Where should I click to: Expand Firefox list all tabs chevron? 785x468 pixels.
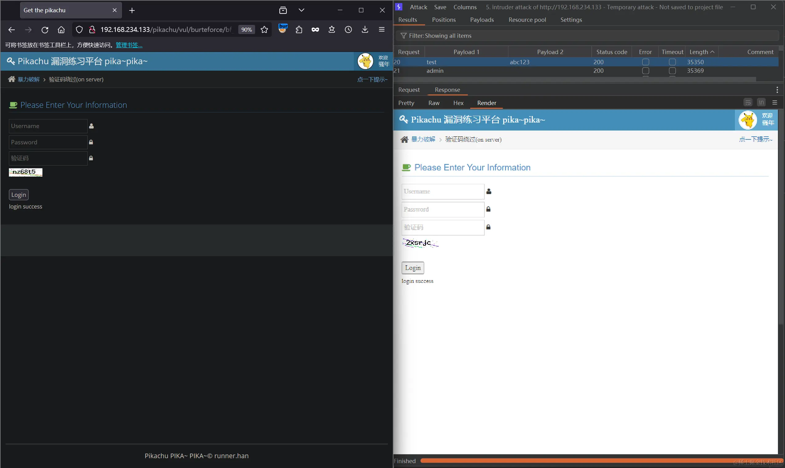pos(302,10)
